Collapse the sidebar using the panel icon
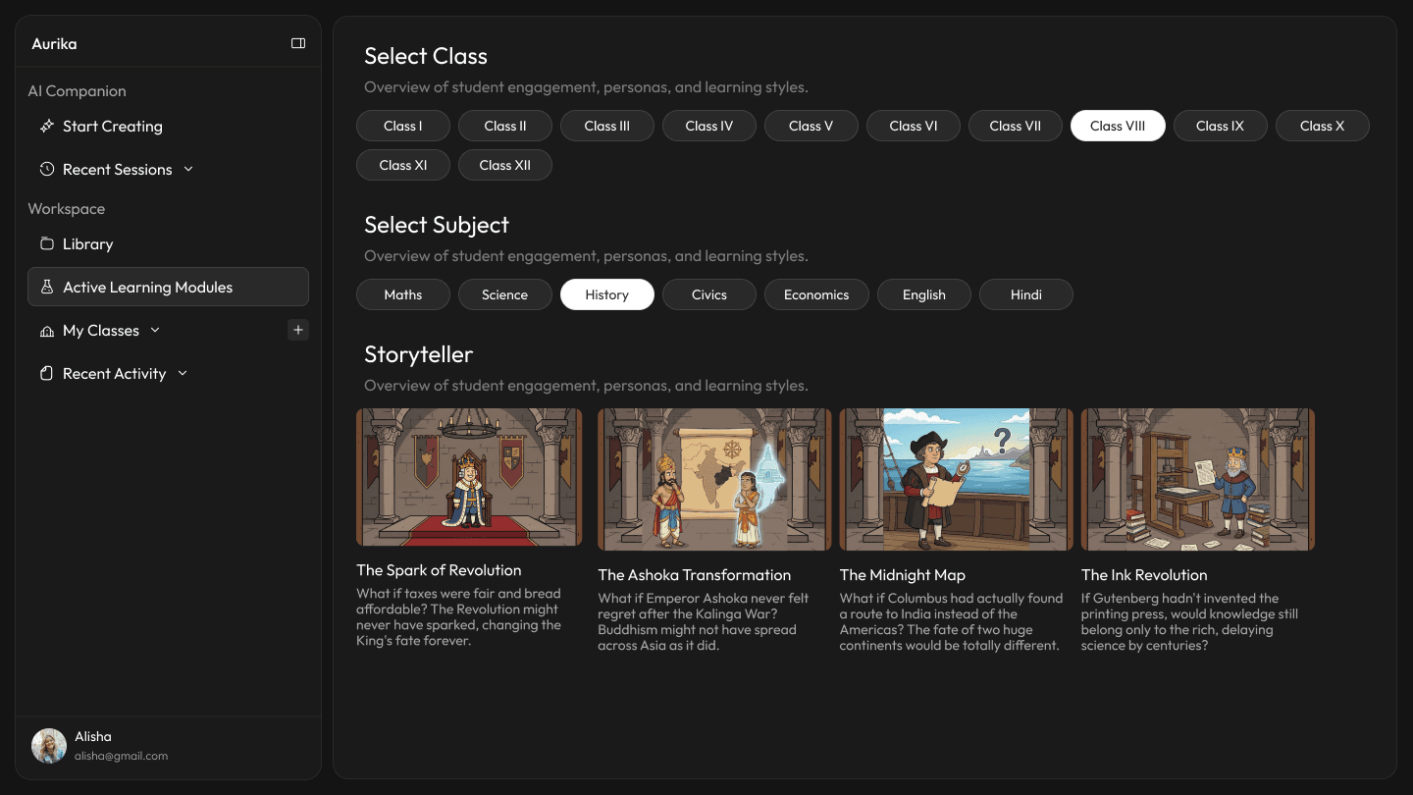 coord(297,43)
